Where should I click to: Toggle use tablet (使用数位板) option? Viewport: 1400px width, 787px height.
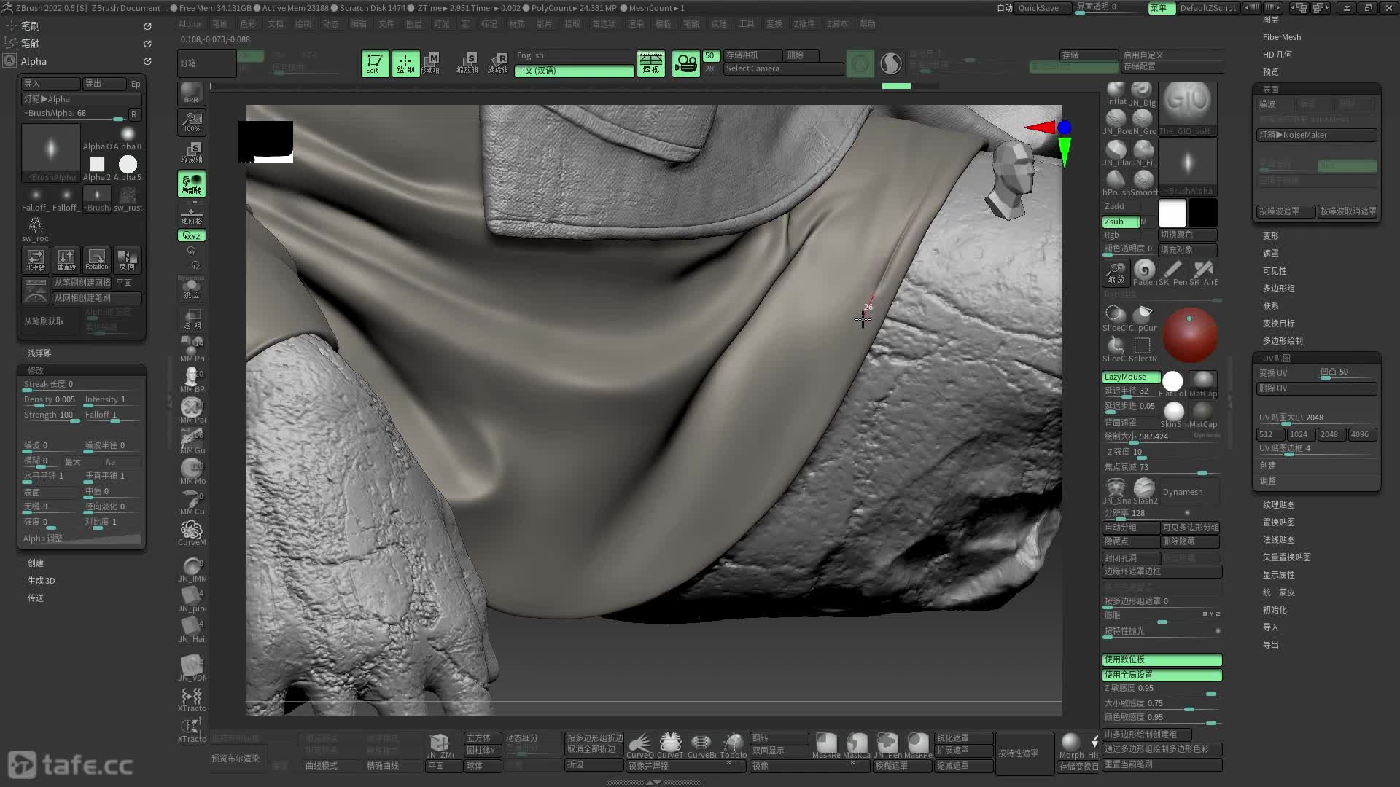pos(1162,659)
